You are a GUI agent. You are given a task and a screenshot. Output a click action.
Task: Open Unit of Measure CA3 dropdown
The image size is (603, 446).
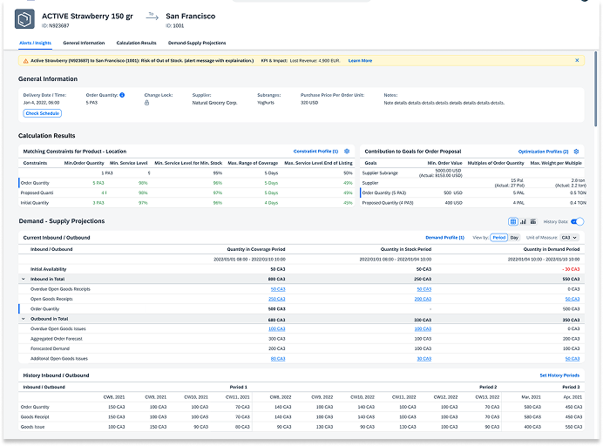(x=569, y=238)
